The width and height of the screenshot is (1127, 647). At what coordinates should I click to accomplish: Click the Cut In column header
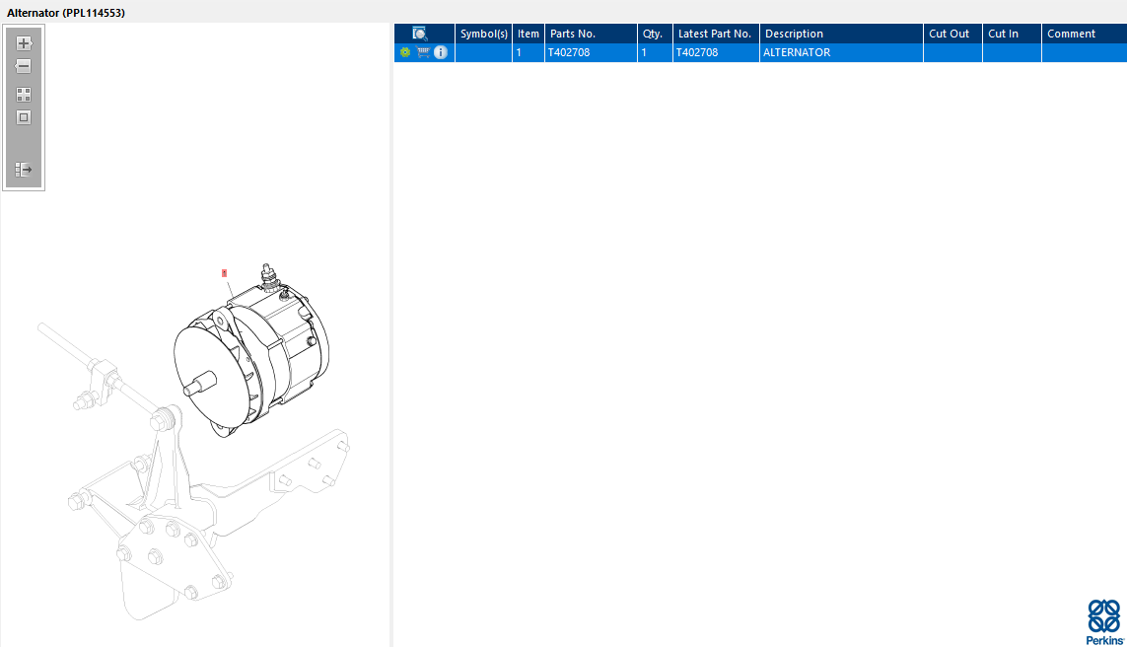coord(1012,34)
